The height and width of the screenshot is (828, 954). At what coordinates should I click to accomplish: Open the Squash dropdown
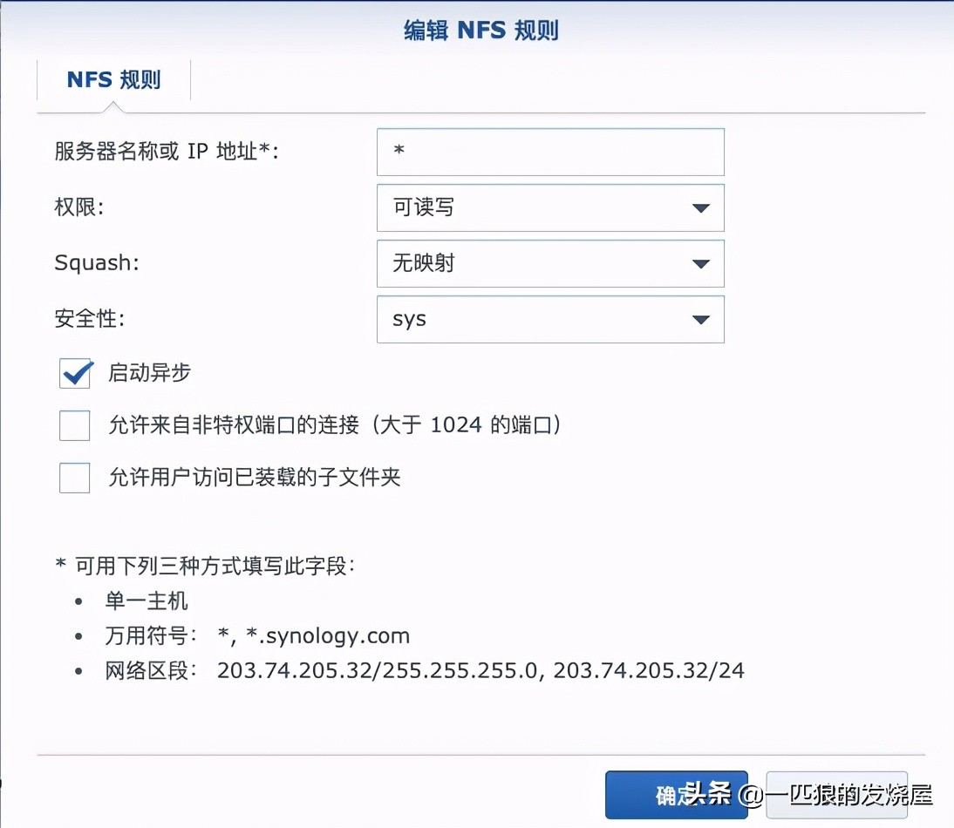[549, 263]
